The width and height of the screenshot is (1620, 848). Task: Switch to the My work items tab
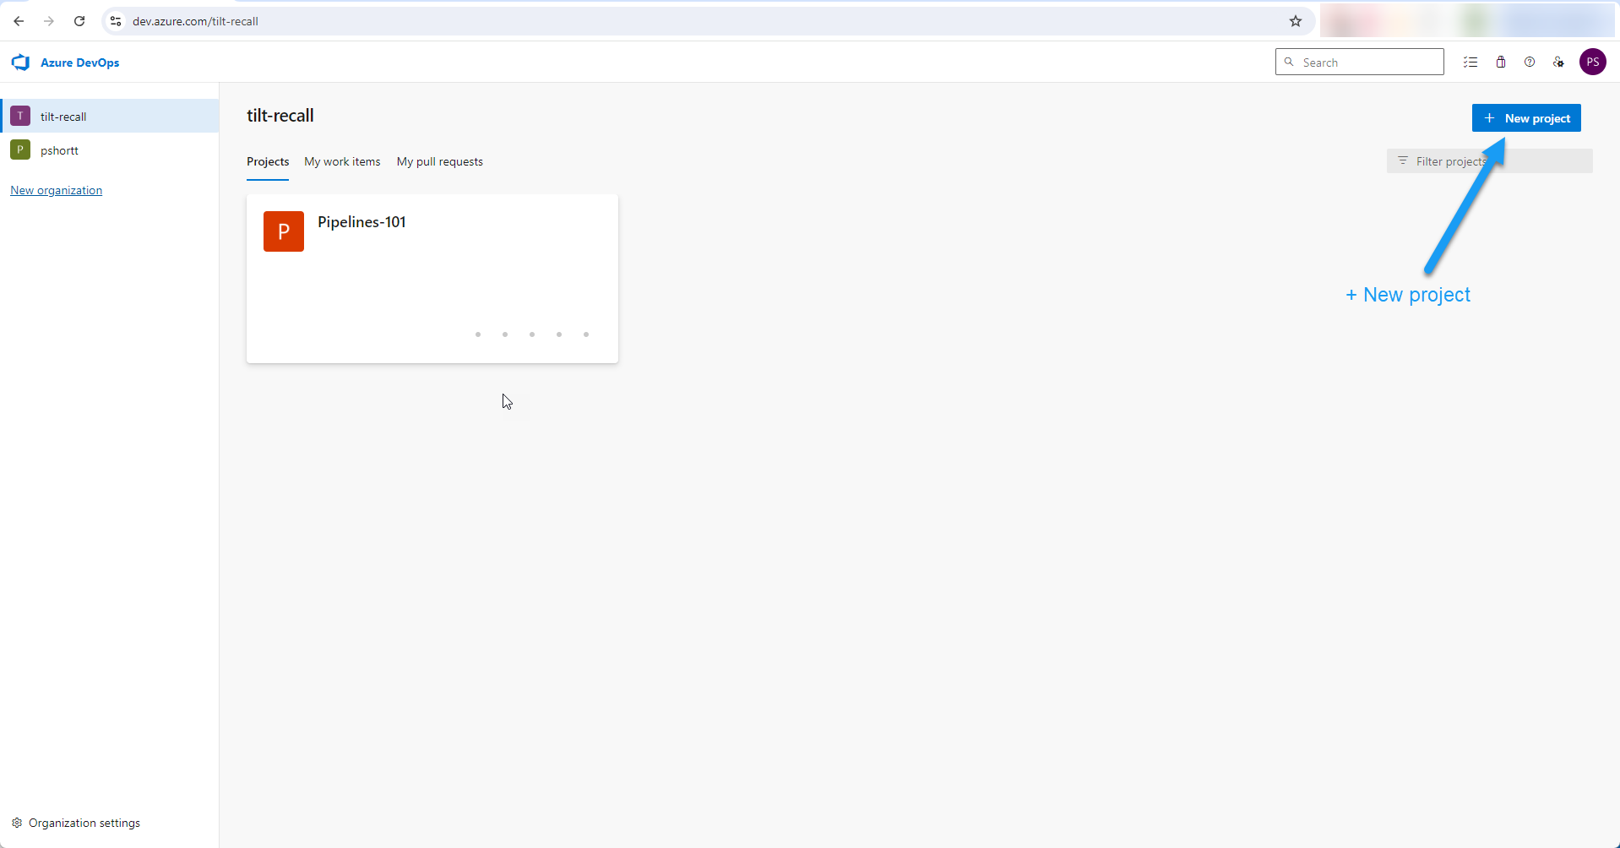pos(342,161)
